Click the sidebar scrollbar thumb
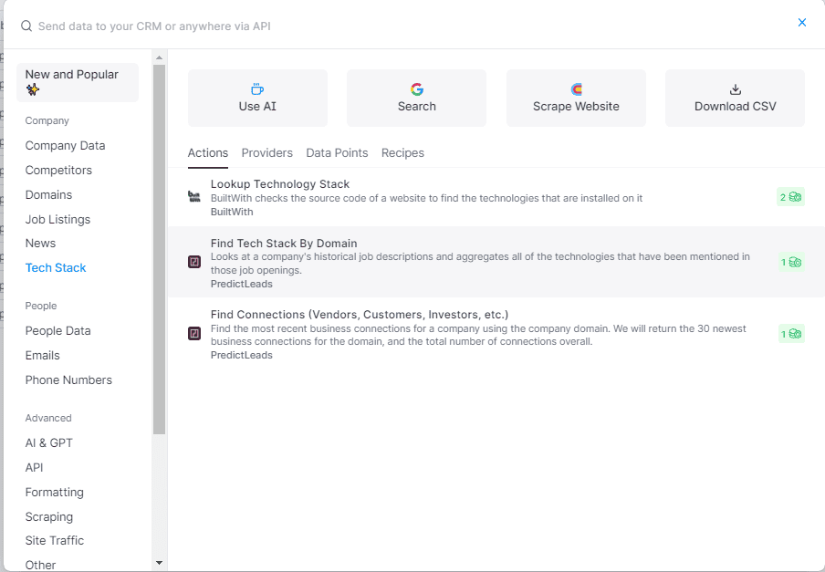 (x=159, y=250)
